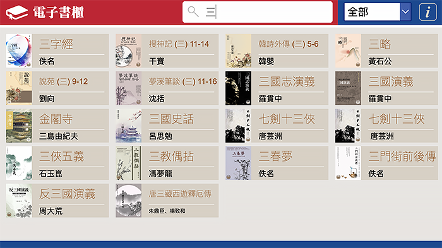The height and width of the screenshot is (248, 442).
Task: Click the title 說苑 (三) 9-12
Action: point(63,81)
